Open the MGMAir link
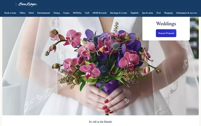201x126 pixels. tap(77, 13)
